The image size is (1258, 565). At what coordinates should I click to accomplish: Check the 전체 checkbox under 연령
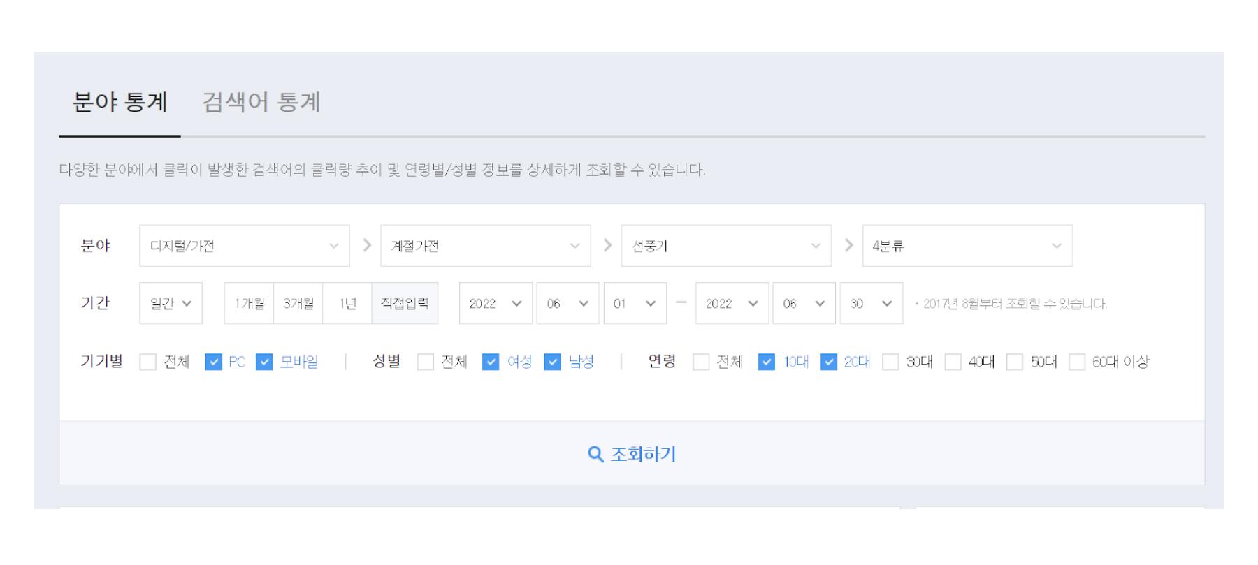(x=701, y=362)
